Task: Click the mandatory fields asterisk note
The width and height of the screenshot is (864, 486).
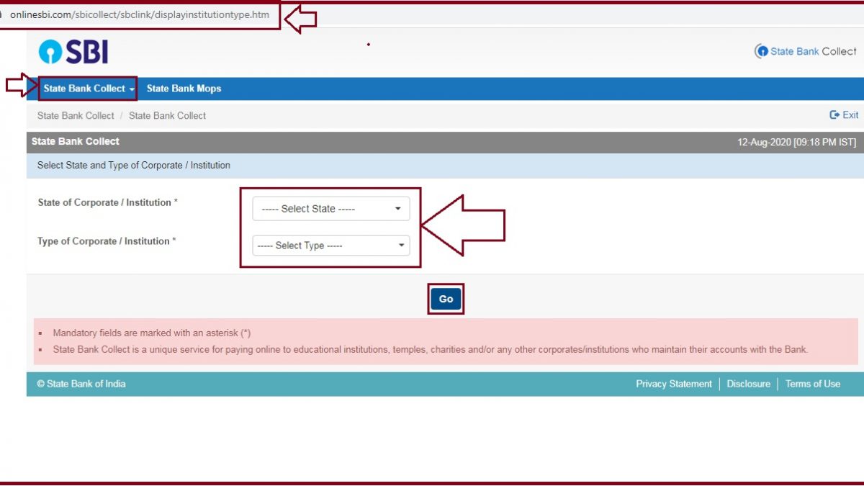Action: click(x=152, y=333)
